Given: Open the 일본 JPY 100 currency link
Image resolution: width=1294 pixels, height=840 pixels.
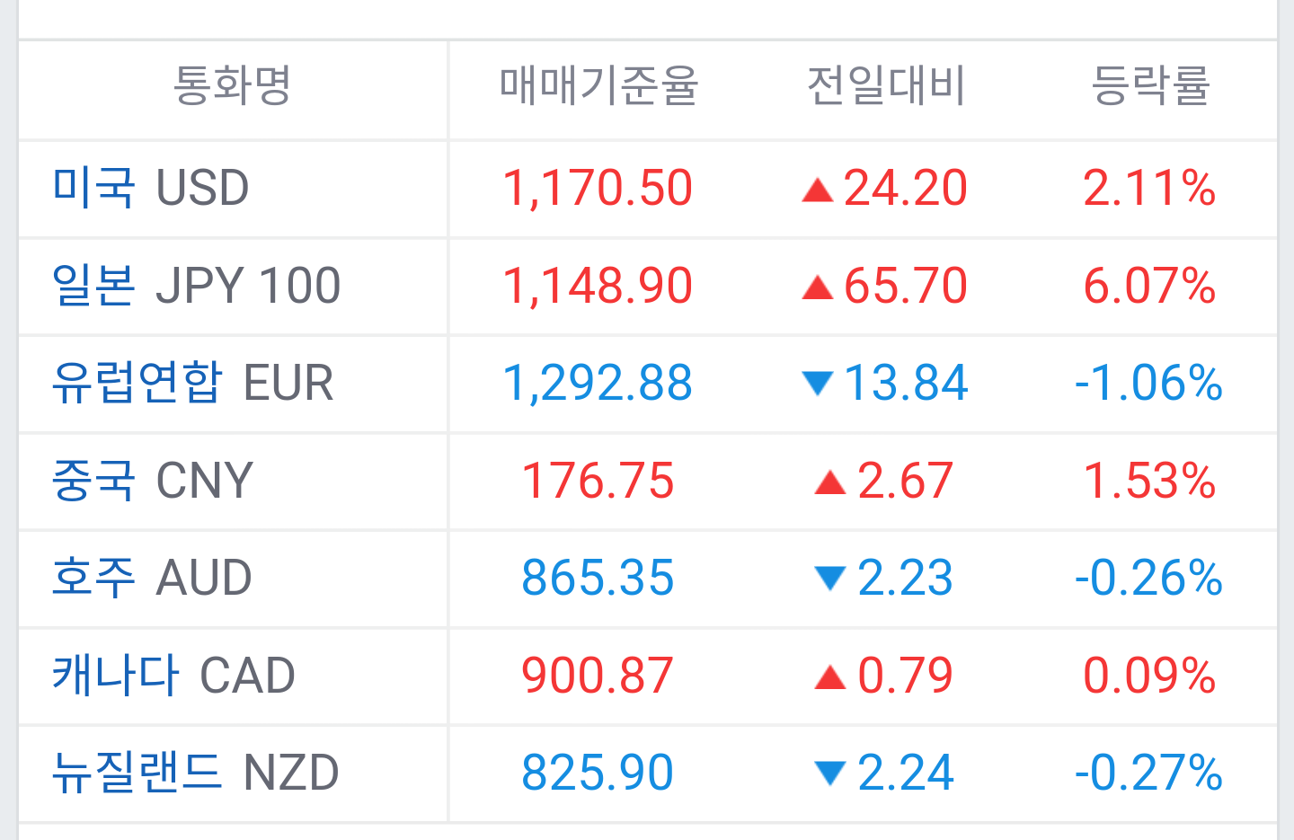Looking at the screenshot, I should pyautogui.click(x=196, y=286).
